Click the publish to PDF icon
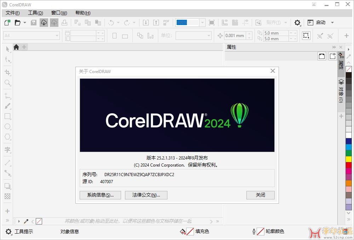Image resolution: width=354 pixels, height=240 pixels. pos(166,23)
